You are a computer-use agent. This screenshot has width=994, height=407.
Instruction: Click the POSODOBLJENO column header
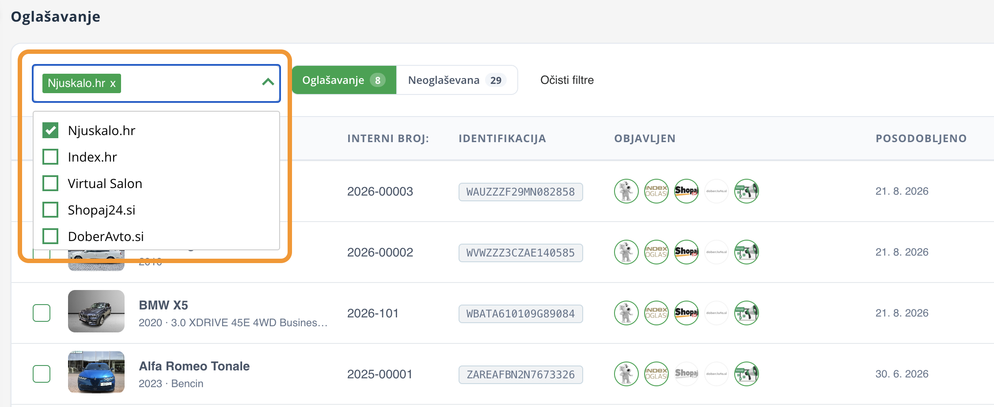pos(921,139)
